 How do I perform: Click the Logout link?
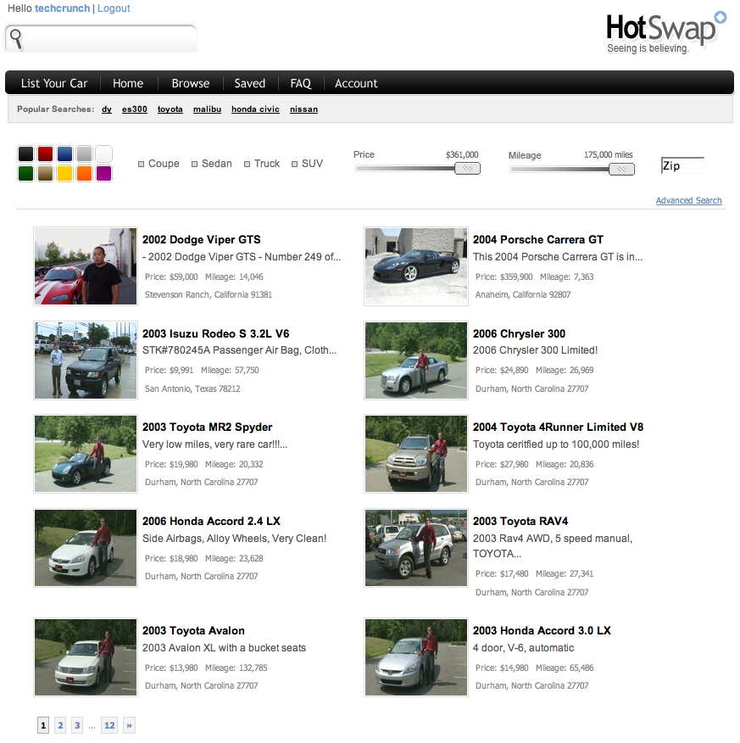(114, 8)
